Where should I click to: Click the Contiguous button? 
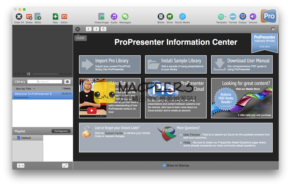pos(61,131)
